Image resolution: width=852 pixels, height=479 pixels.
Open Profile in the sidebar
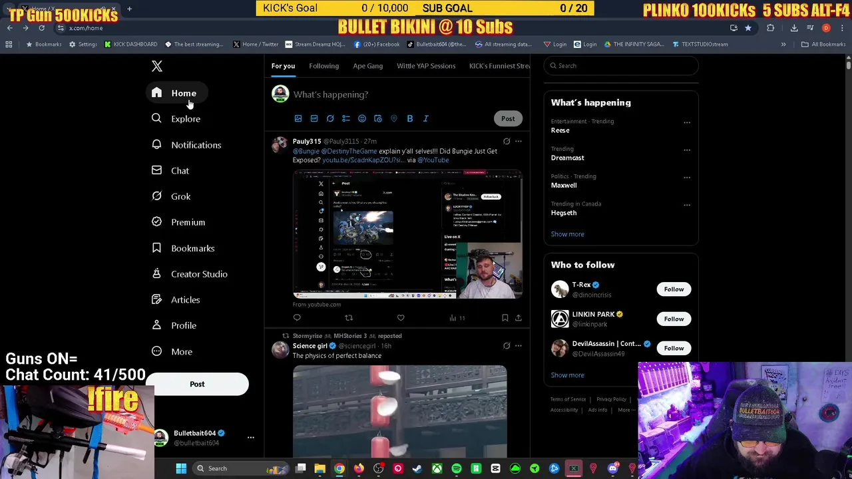(x=174, y=325)
